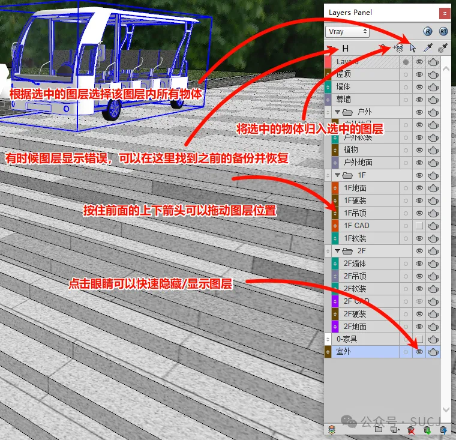Click the layer list scroll-down arrow
This screenshot has width=456, height=440.
click(x=446, y=409)
